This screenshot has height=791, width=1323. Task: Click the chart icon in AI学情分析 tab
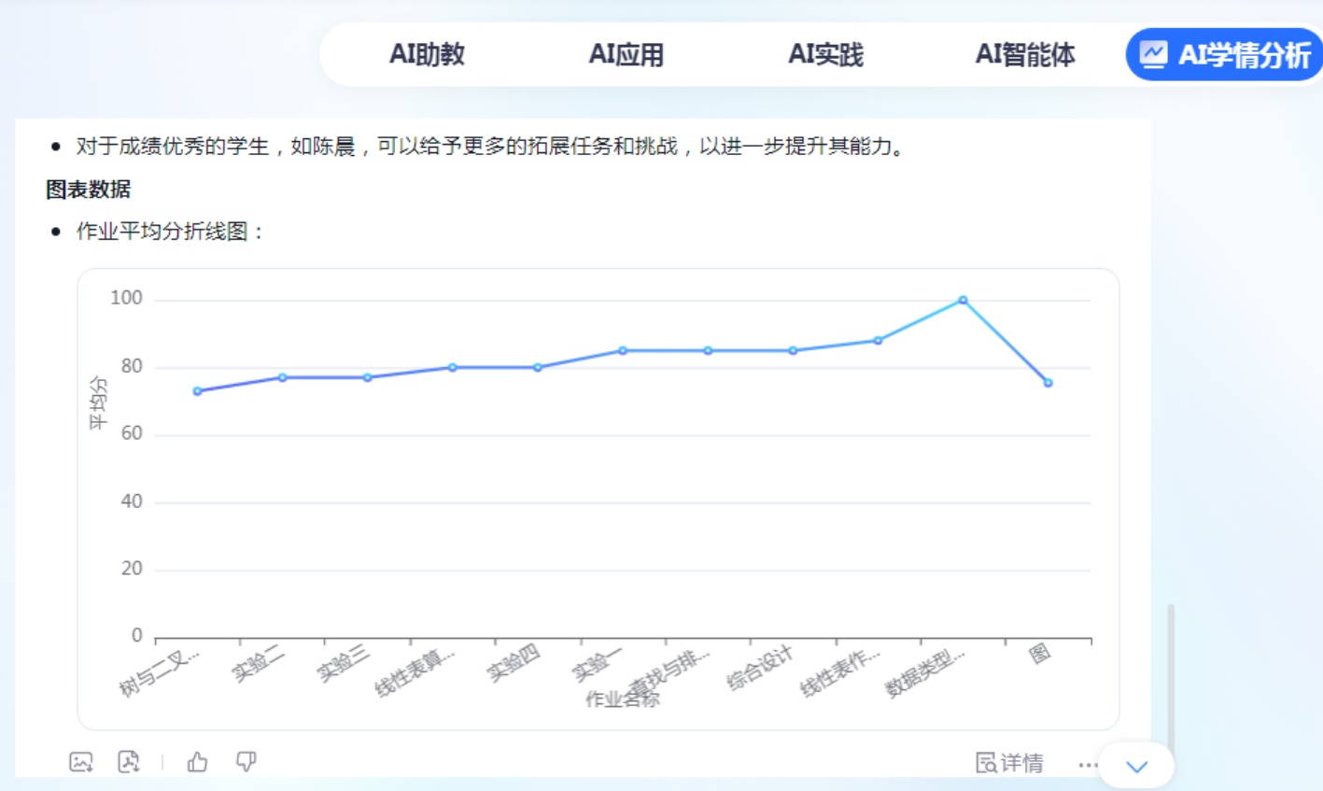pos(1154,54)
